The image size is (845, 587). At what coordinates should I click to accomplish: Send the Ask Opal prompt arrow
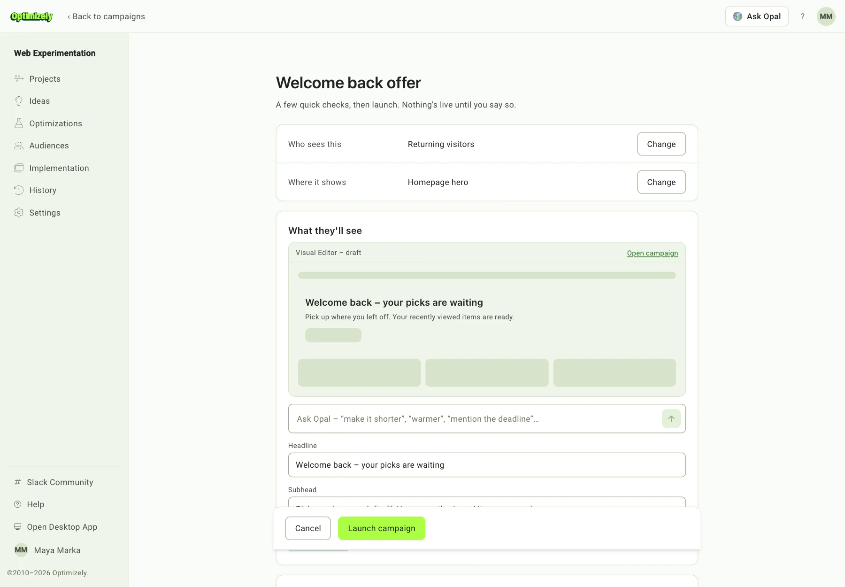671,418
